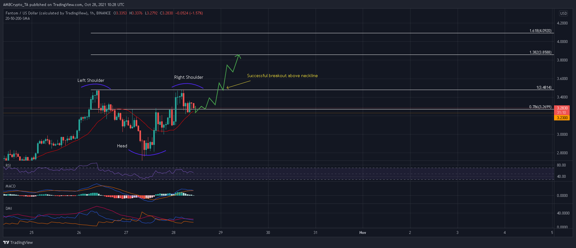
Task: Click the 26 date label on time axis
Action: pyautogui.click(x=79, y=233)
